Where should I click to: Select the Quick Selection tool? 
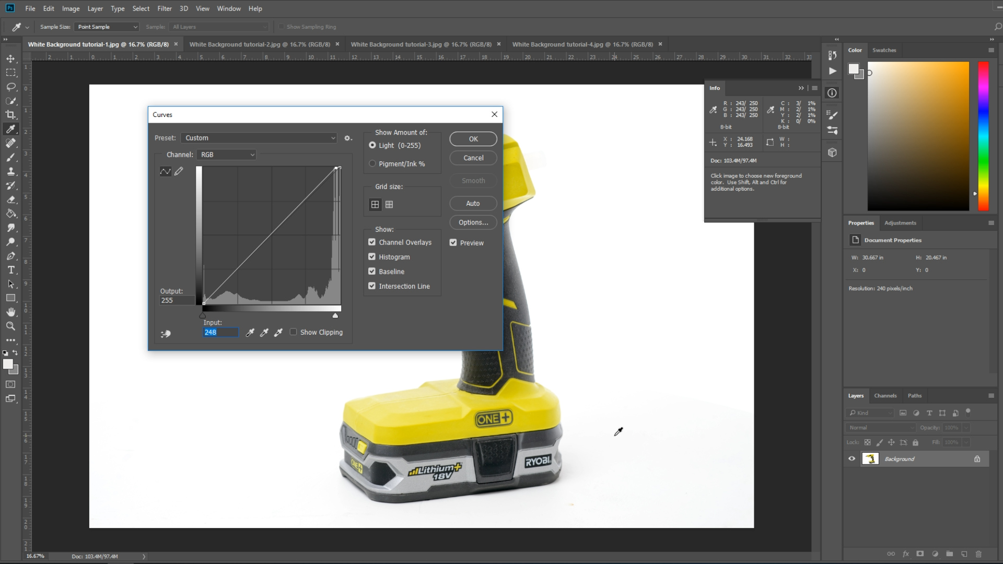click(10, 101)
